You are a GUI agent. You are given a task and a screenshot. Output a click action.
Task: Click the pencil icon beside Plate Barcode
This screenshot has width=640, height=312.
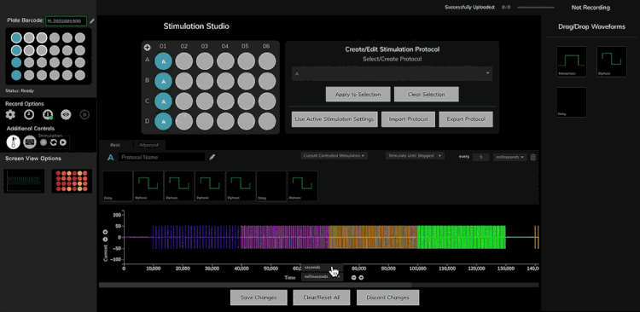tap(92, 20)
